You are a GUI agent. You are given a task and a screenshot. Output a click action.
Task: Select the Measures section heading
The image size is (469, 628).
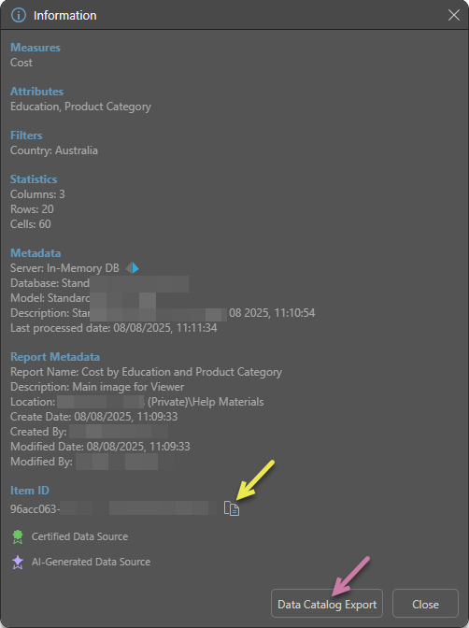click(x=36, y=48)
